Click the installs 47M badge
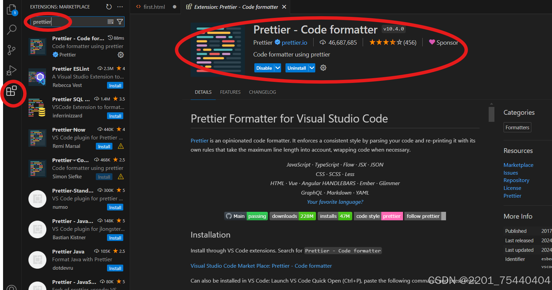 tap(335, 216)
